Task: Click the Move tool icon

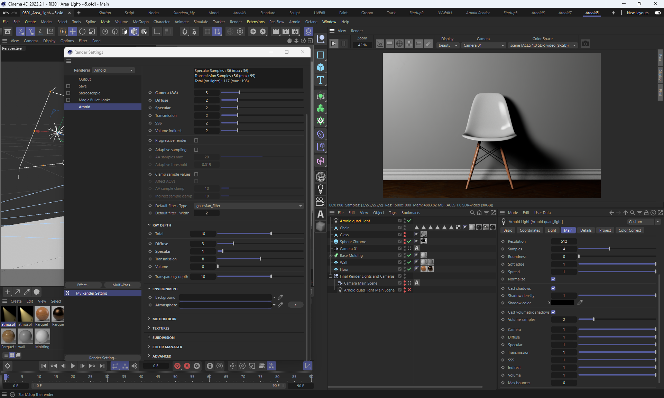Action: point(73,31)
